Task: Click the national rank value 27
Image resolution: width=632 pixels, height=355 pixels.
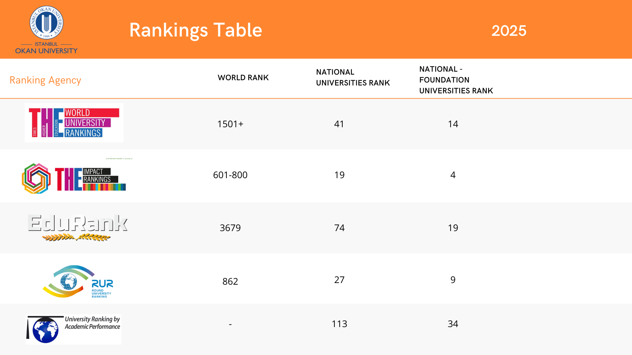Action: click(x=339, y=280)
